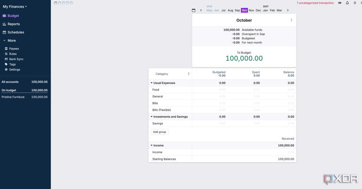Open October summary three-dot menu
This screenshot has height=189, width=362.
(x=291, y=20)
